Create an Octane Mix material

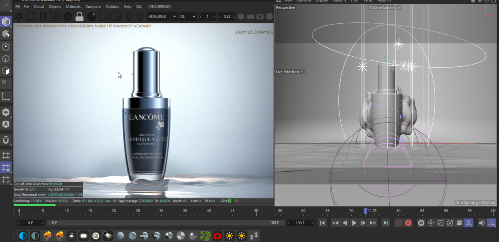click(156, 236)
